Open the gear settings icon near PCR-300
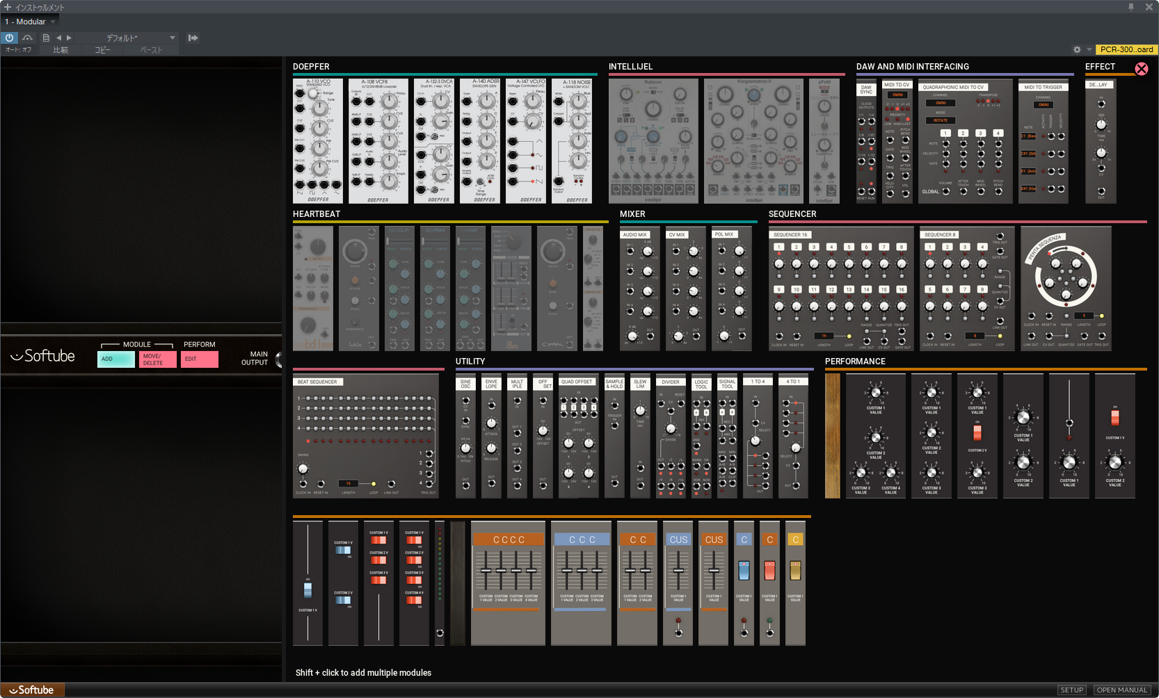1159x698 pixels. pos(1077,49)
